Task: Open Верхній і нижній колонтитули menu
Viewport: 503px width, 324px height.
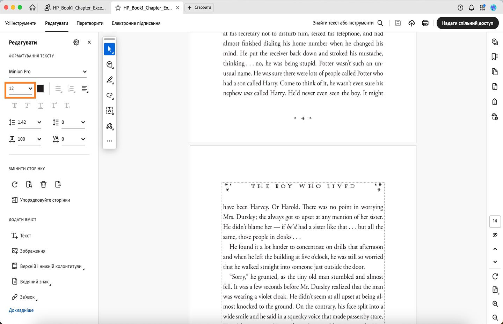Action: [x=48, y=267]
